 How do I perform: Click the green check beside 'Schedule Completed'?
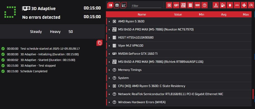pos(3,71)
